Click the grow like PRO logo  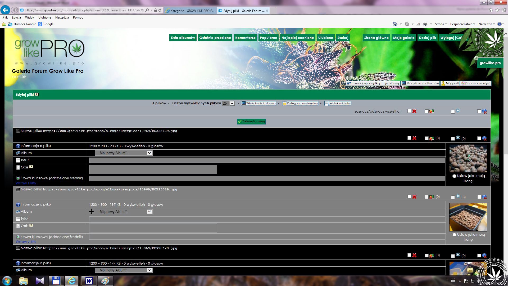pyautogui.click(x=49, y=52)
